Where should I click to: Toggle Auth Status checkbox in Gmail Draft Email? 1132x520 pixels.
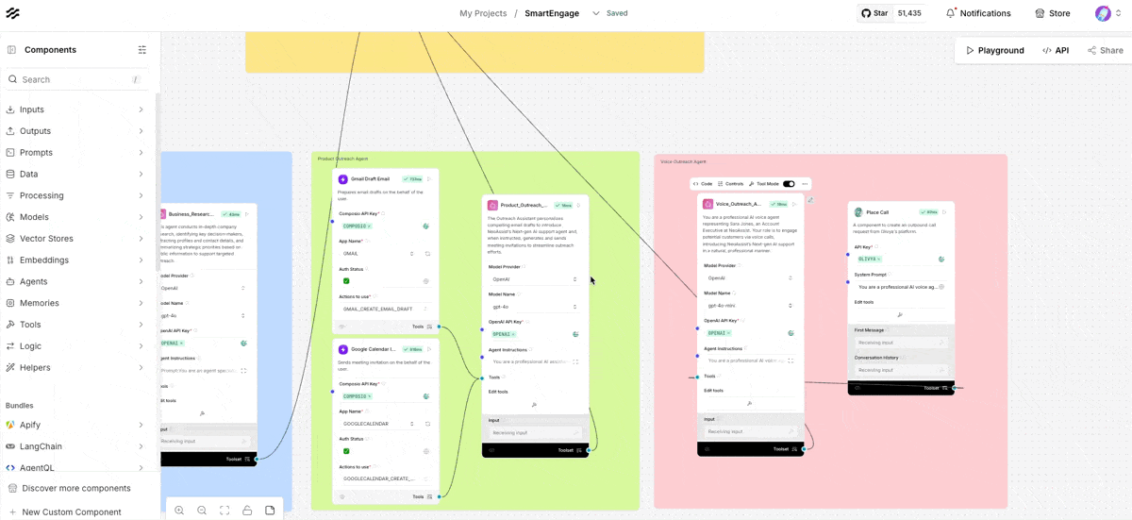click(x=346, y=281)
